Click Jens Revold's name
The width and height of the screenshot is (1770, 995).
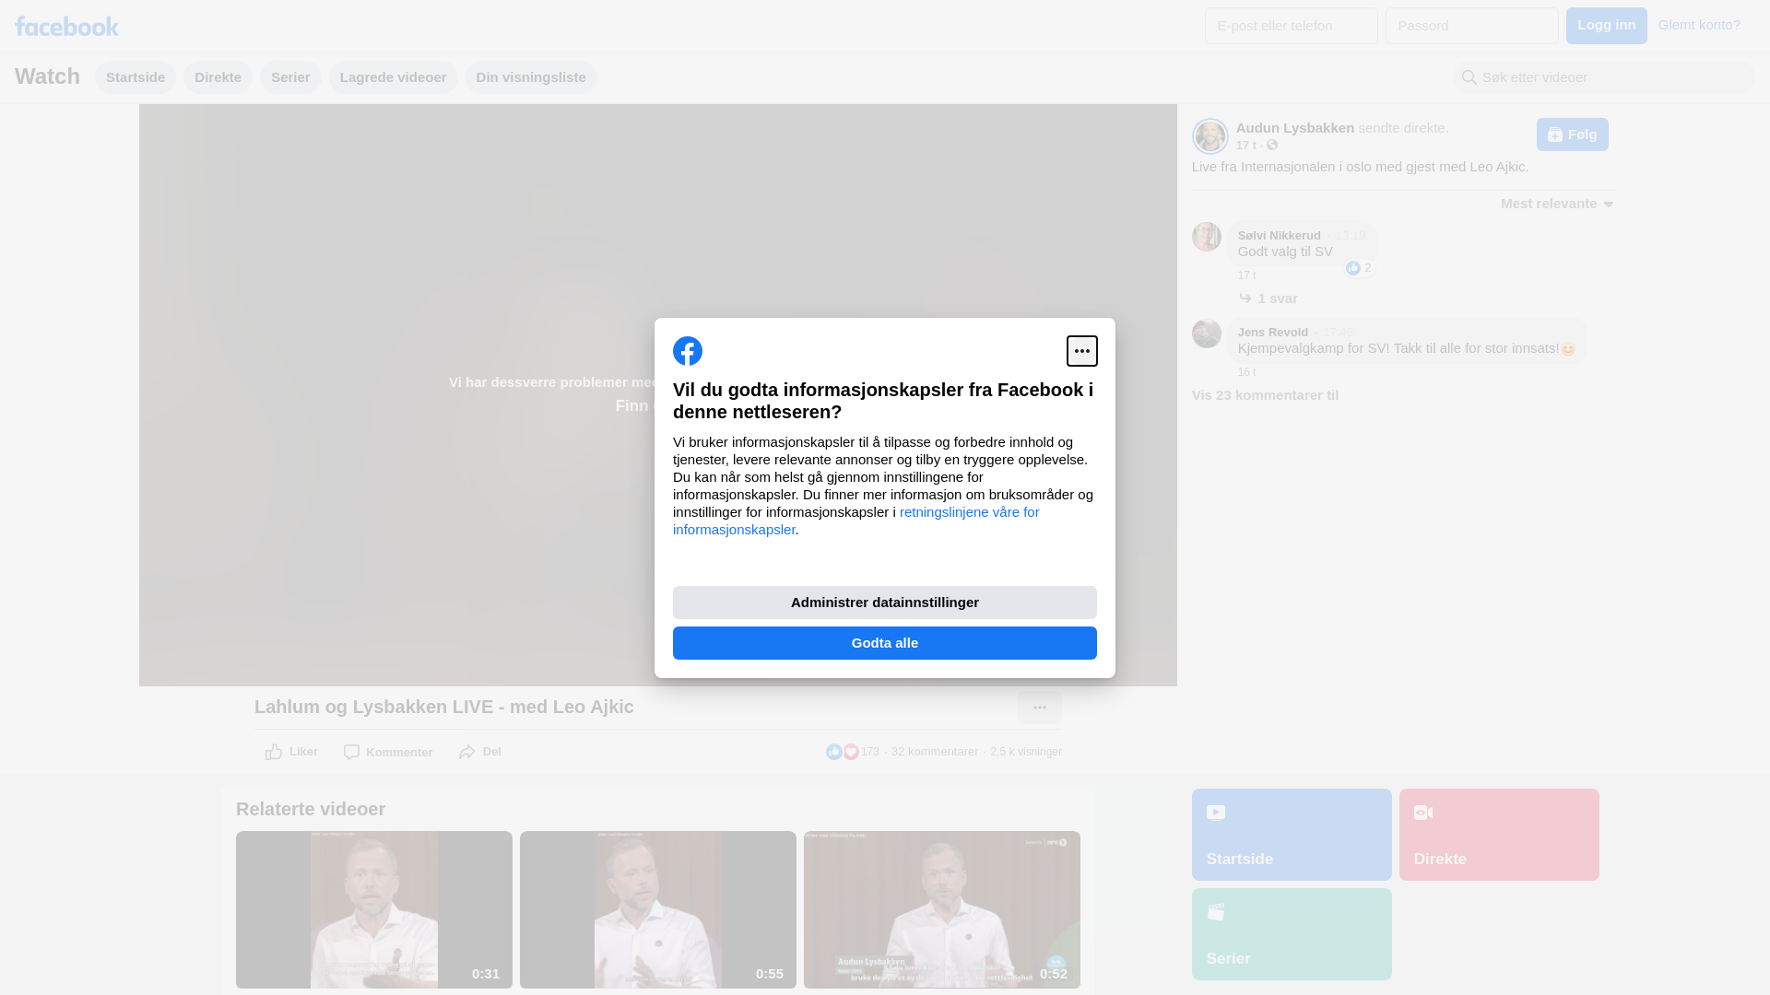pyautogui.click(x=1272, y=333)
